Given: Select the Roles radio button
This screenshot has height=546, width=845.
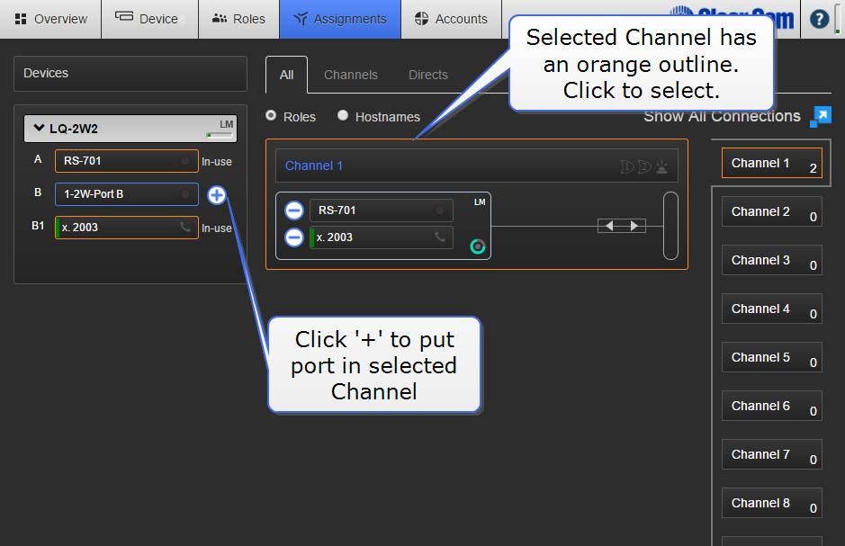Looking at the screenshot, I should point(271,116).
